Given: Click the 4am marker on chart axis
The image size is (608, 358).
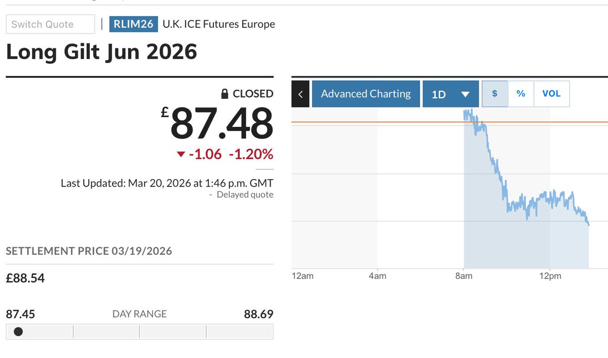Looking at the screenshot, I should tap(377, 276).
